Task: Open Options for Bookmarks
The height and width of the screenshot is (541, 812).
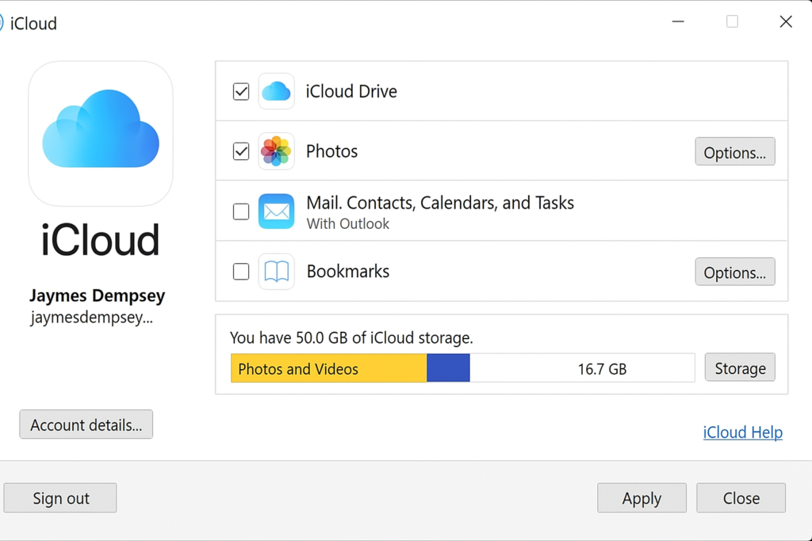Action: point(734,272)
